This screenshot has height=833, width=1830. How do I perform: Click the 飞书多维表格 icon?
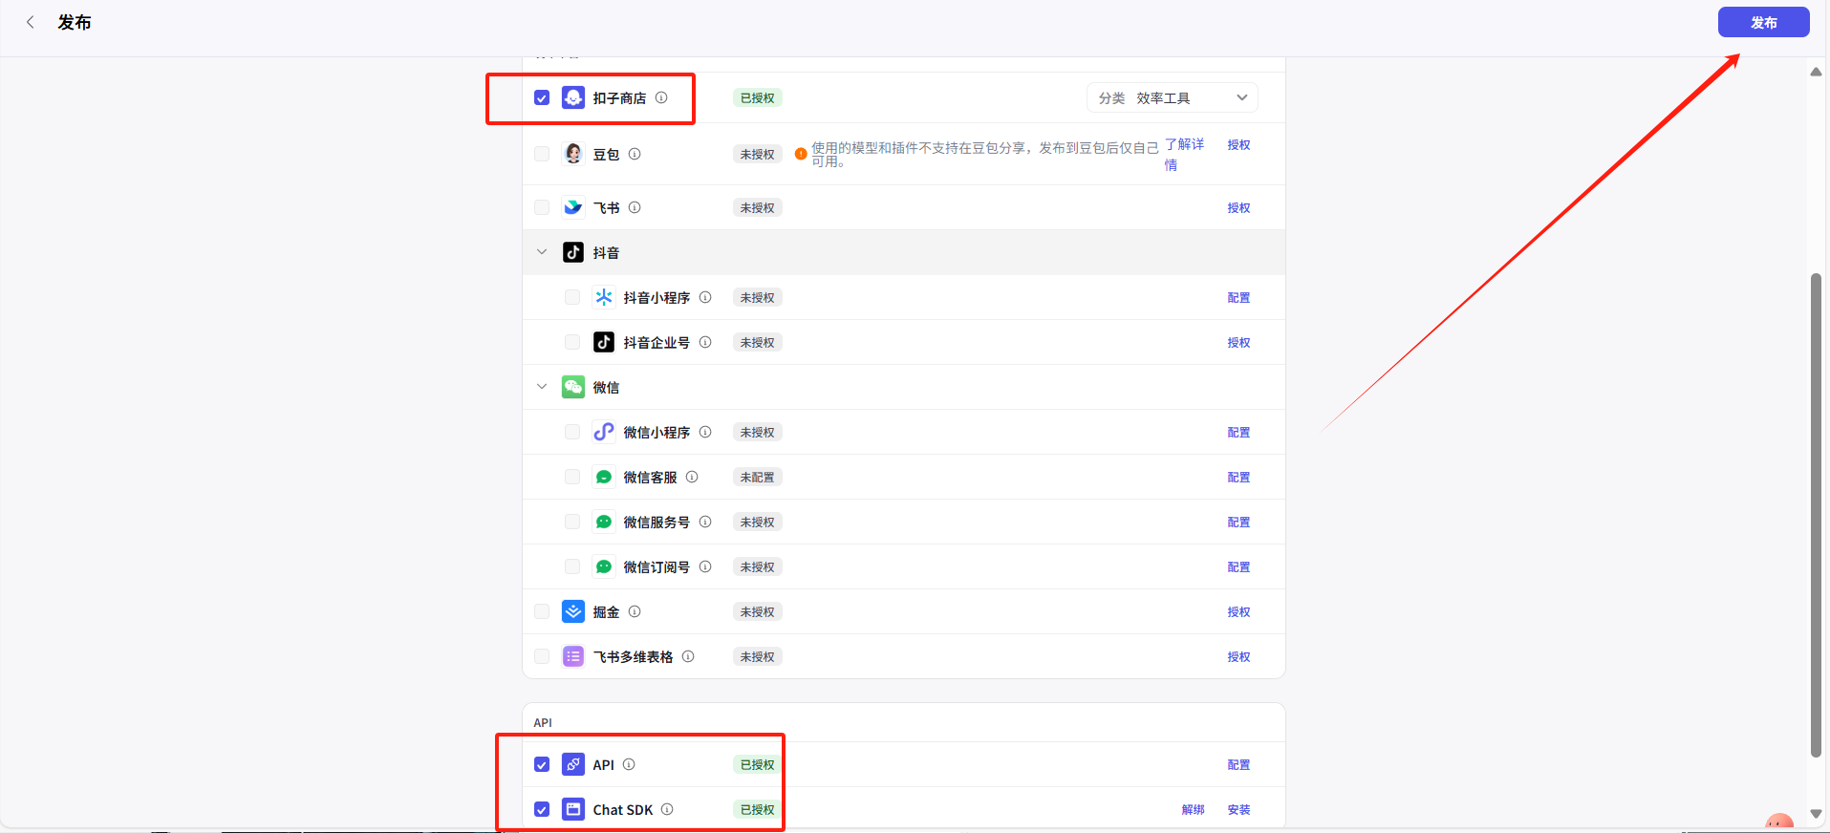pos(573,656)
